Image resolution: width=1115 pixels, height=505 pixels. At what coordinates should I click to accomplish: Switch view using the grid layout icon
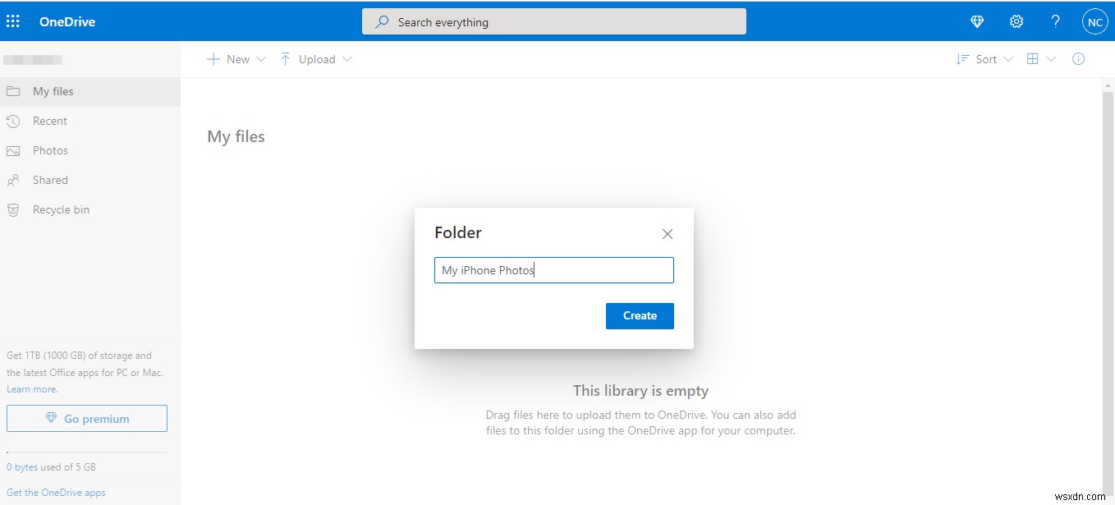(1033, 58)
